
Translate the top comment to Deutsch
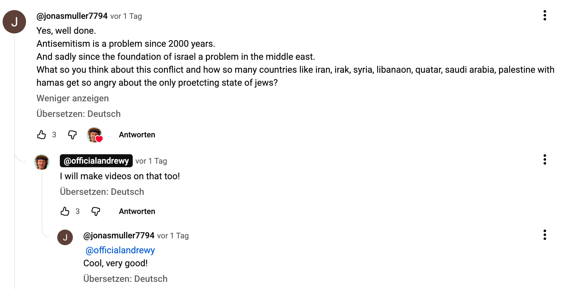point(78,114)
